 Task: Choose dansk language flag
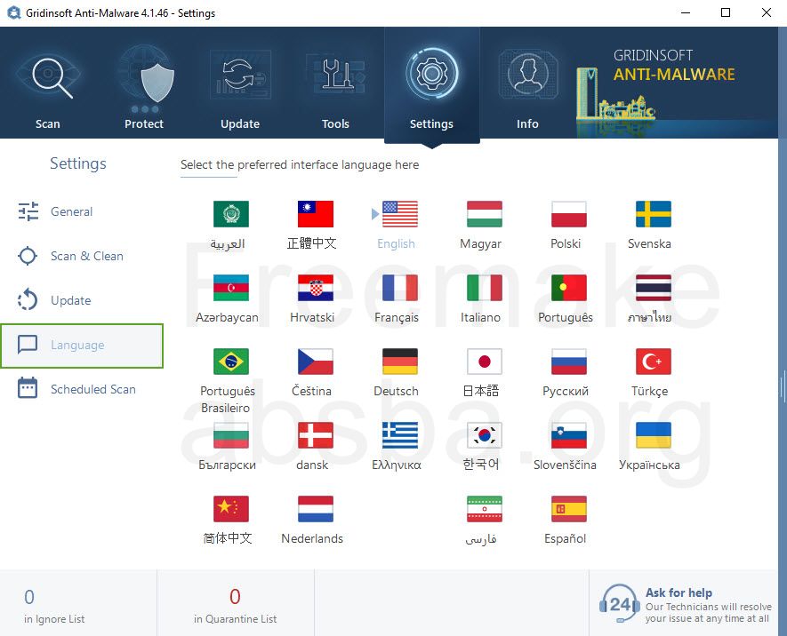(315, 435)
